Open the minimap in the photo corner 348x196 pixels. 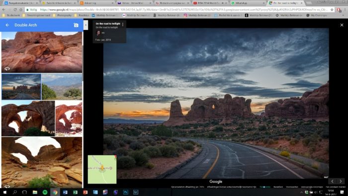point(102,169)
